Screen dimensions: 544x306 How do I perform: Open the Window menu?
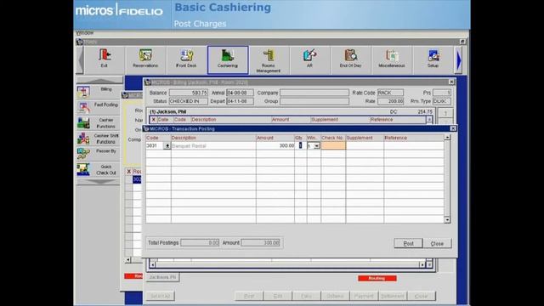click(x=85, y=32)
